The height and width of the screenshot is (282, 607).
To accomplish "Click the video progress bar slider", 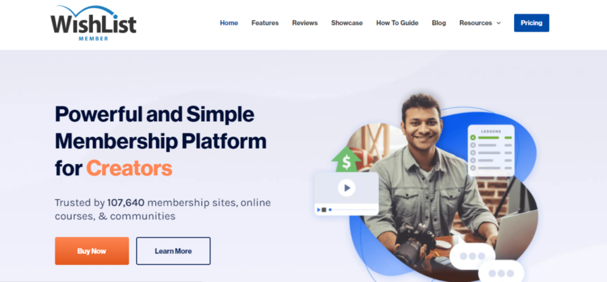I will [353, 210].
